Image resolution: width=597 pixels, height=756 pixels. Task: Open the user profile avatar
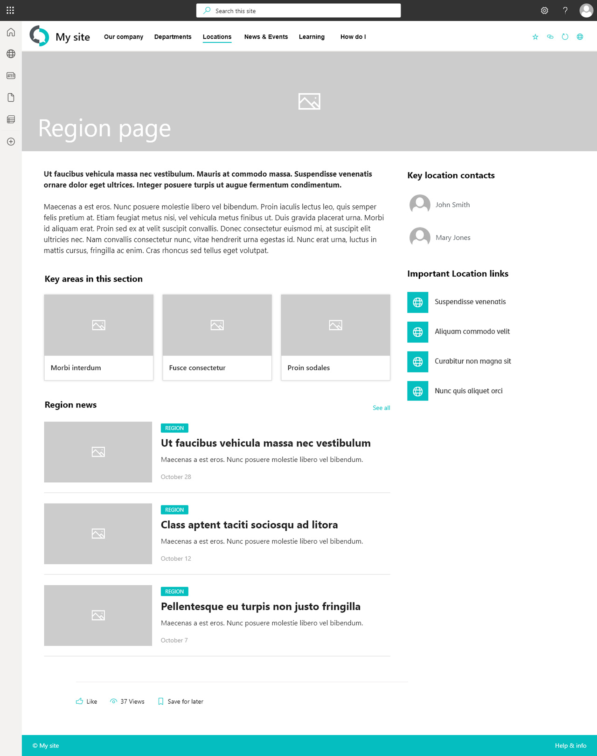(586, 10)
